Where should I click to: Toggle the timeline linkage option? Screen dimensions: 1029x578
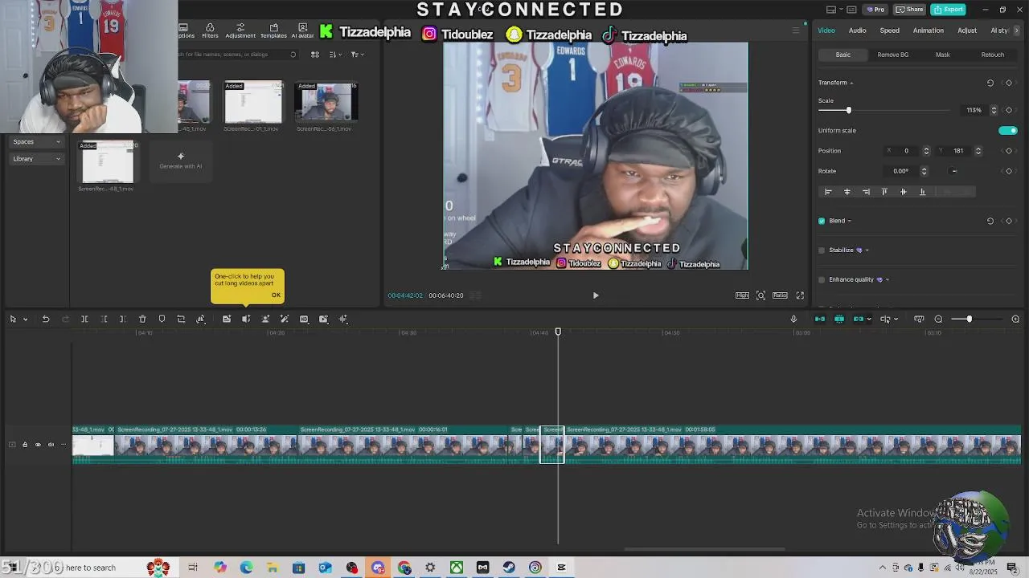pyautogui.click(x=859, y=320)
